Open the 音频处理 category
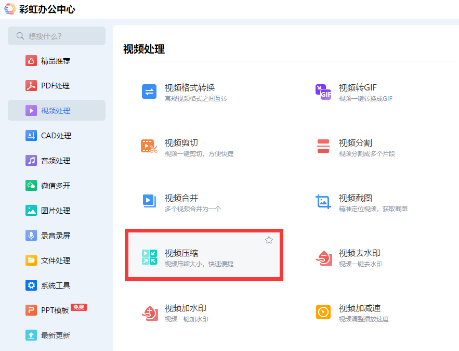The image size is (459, 351). pyautogui.click(x=57, y=161)
